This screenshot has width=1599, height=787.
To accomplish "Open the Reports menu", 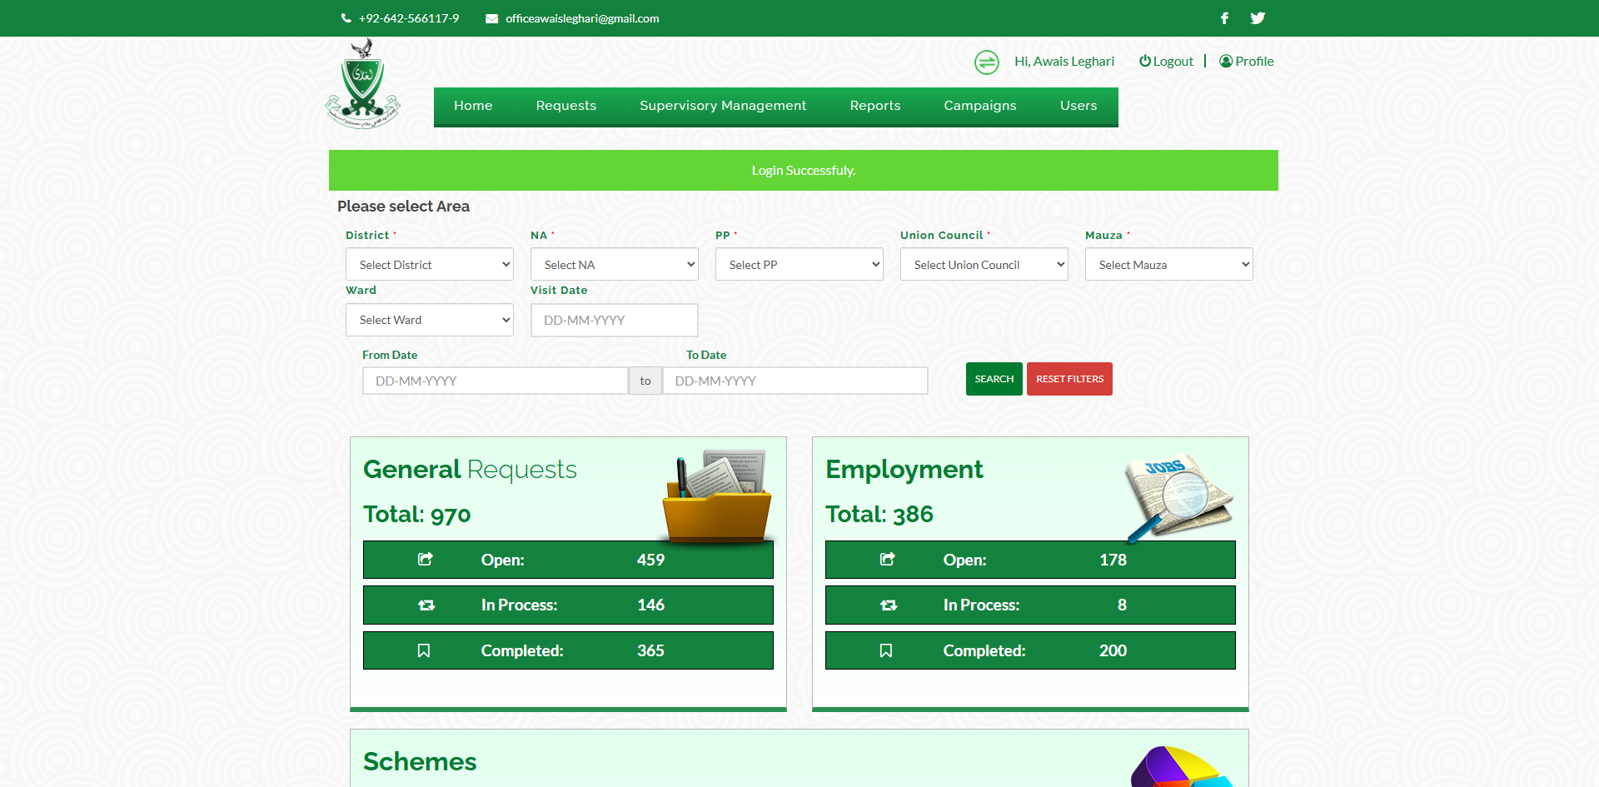I will pyautogui.click(x=875, y=106).
